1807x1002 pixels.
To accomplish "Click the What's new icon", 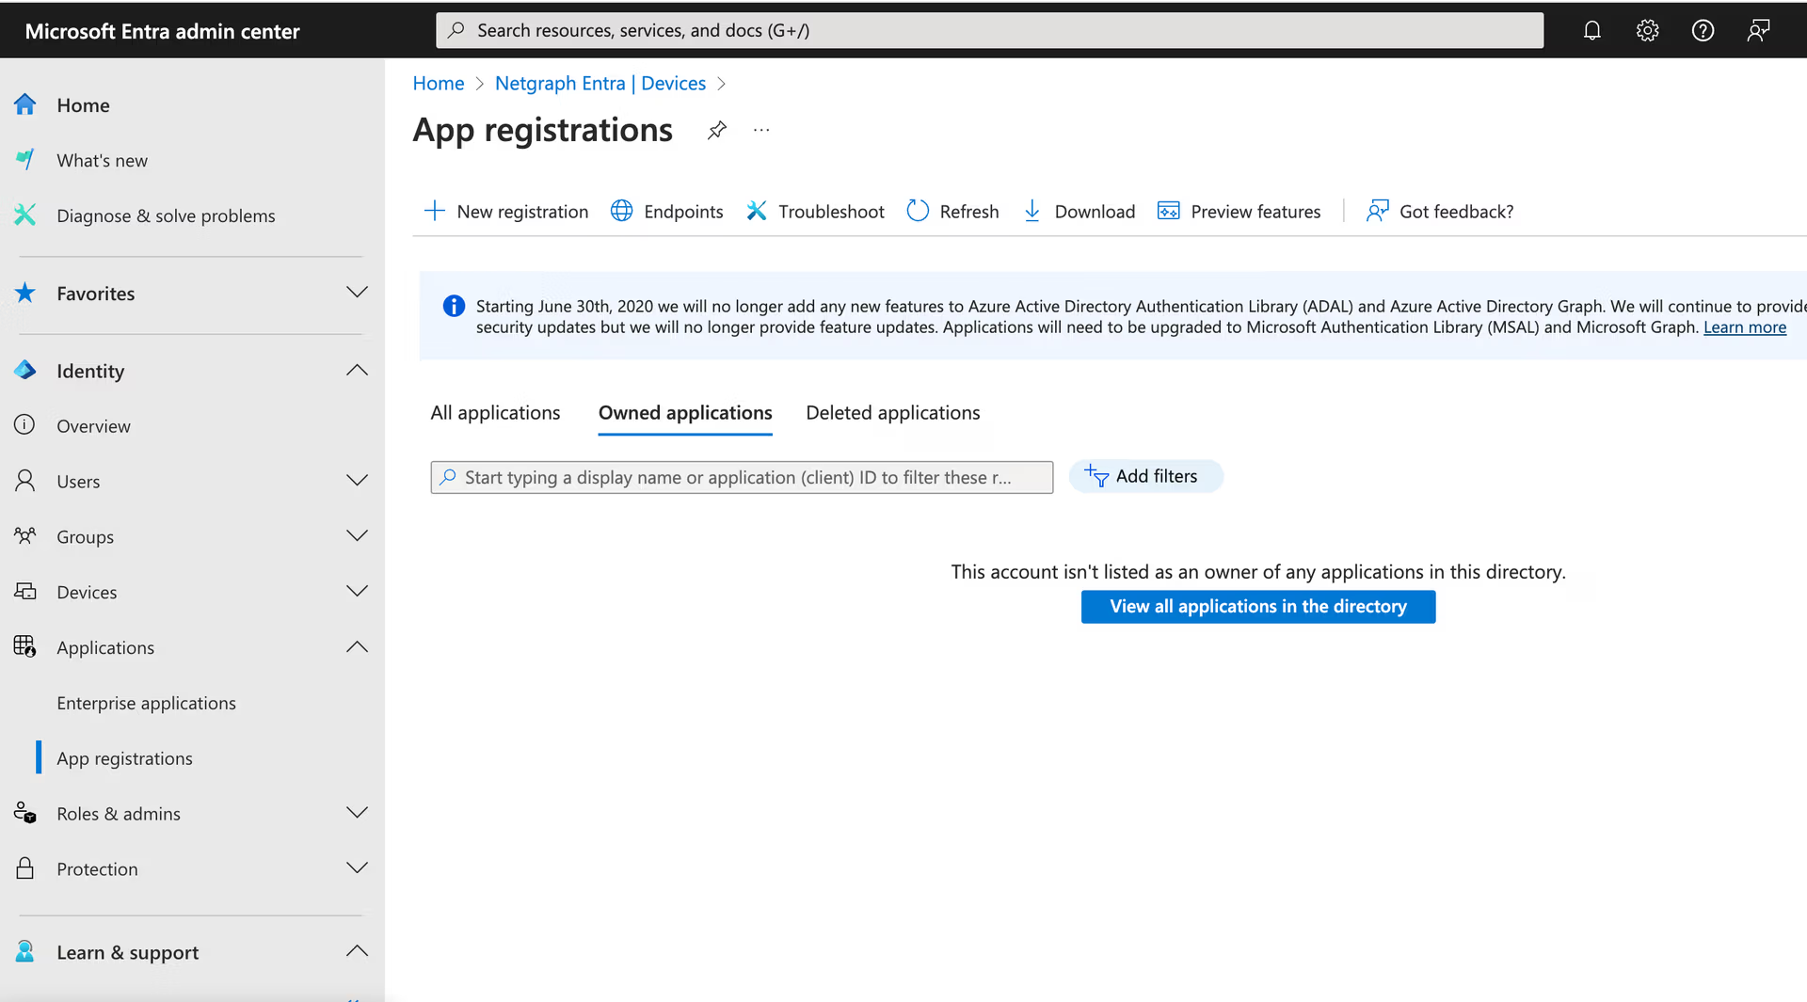I will tap(25, 160).
